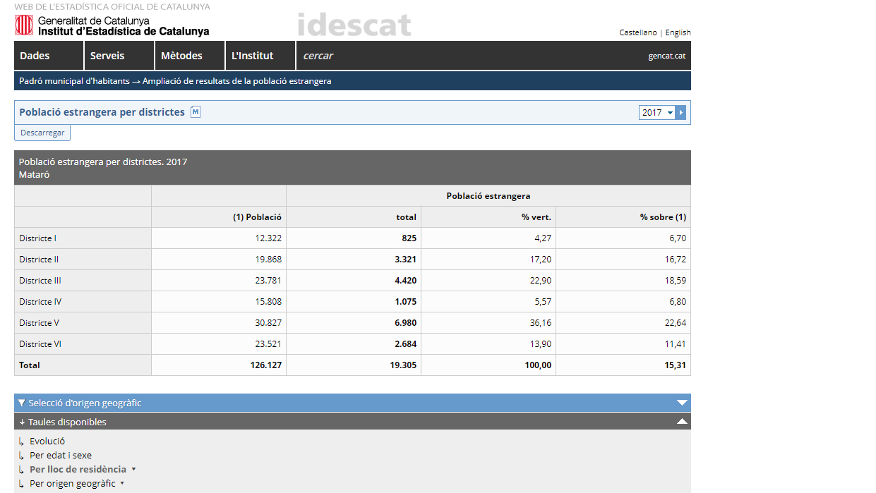The image size is (876, 493).
Task: Expand Selecció d'origen geogràfic with right-side triangle
Action: tap(681, 403)
